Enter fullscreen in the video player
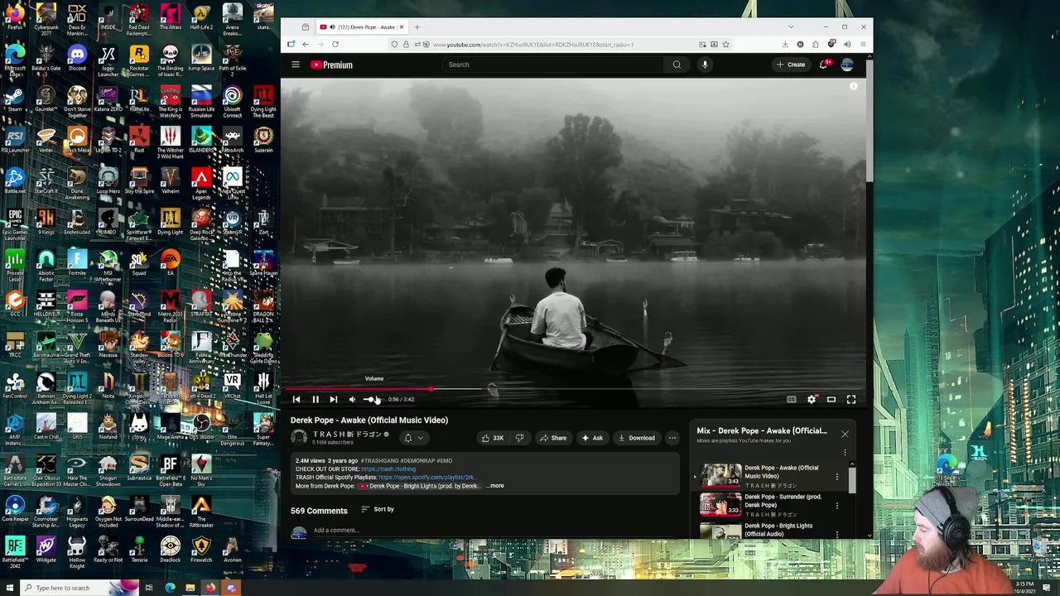This screenshot has height=596, width=1060. [x=851, y=399]
